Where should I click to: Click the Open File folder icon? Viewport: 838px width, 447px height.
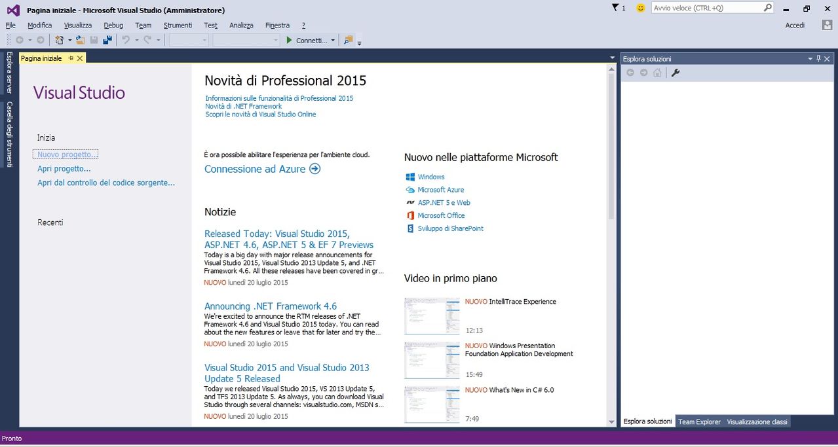point(81,40)
